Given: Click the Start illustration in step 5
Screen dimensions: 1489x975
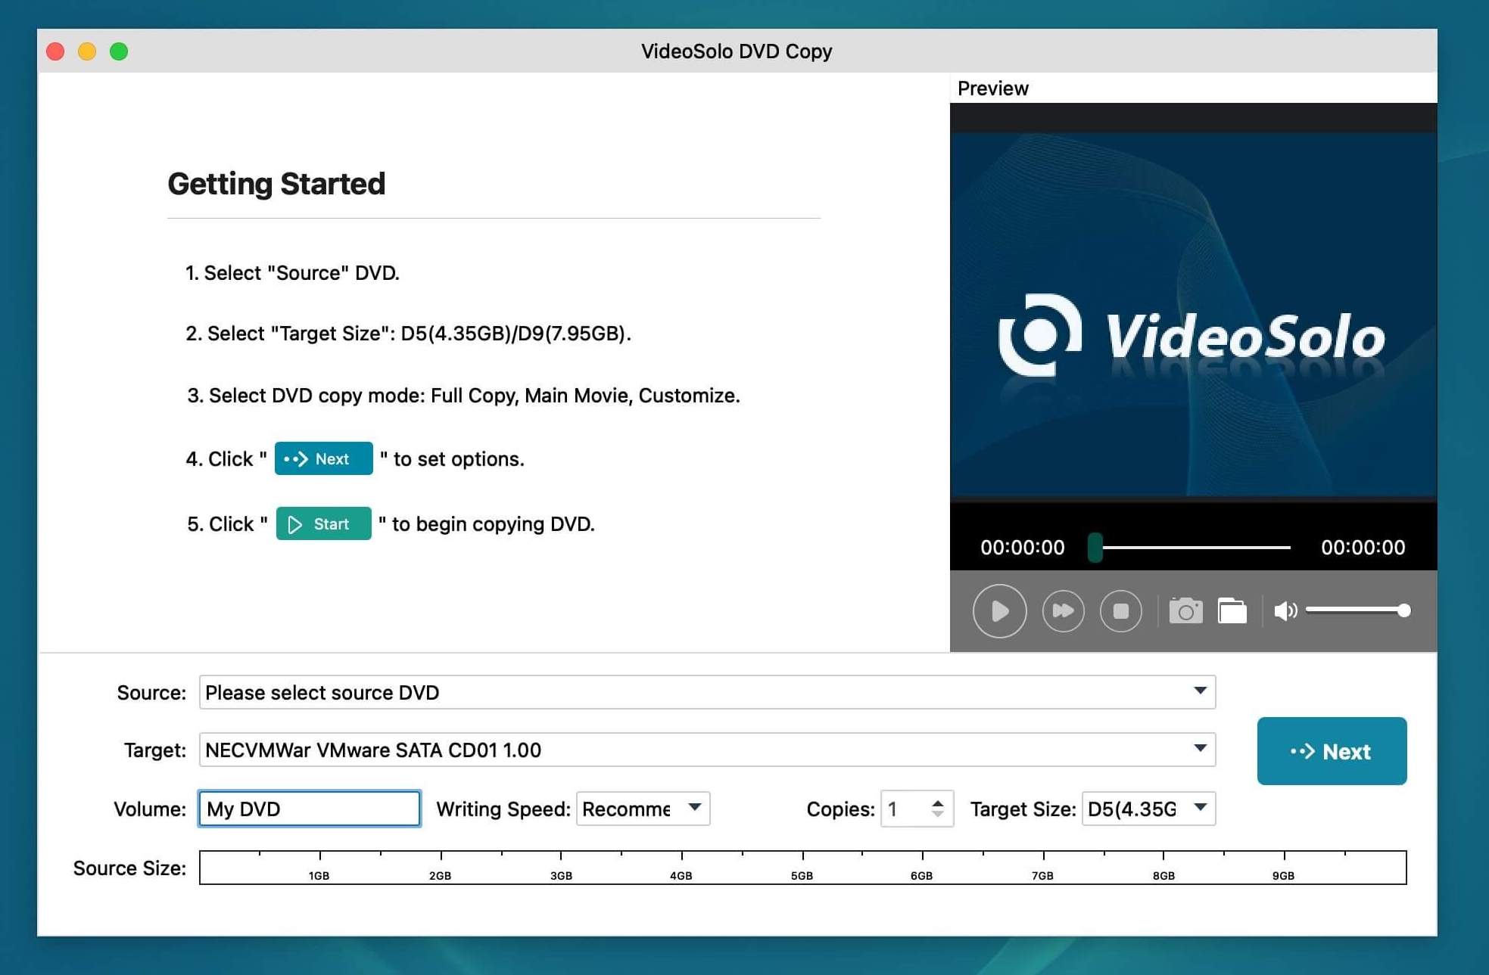Looking at the screenshot, I should tap(323, 523).
